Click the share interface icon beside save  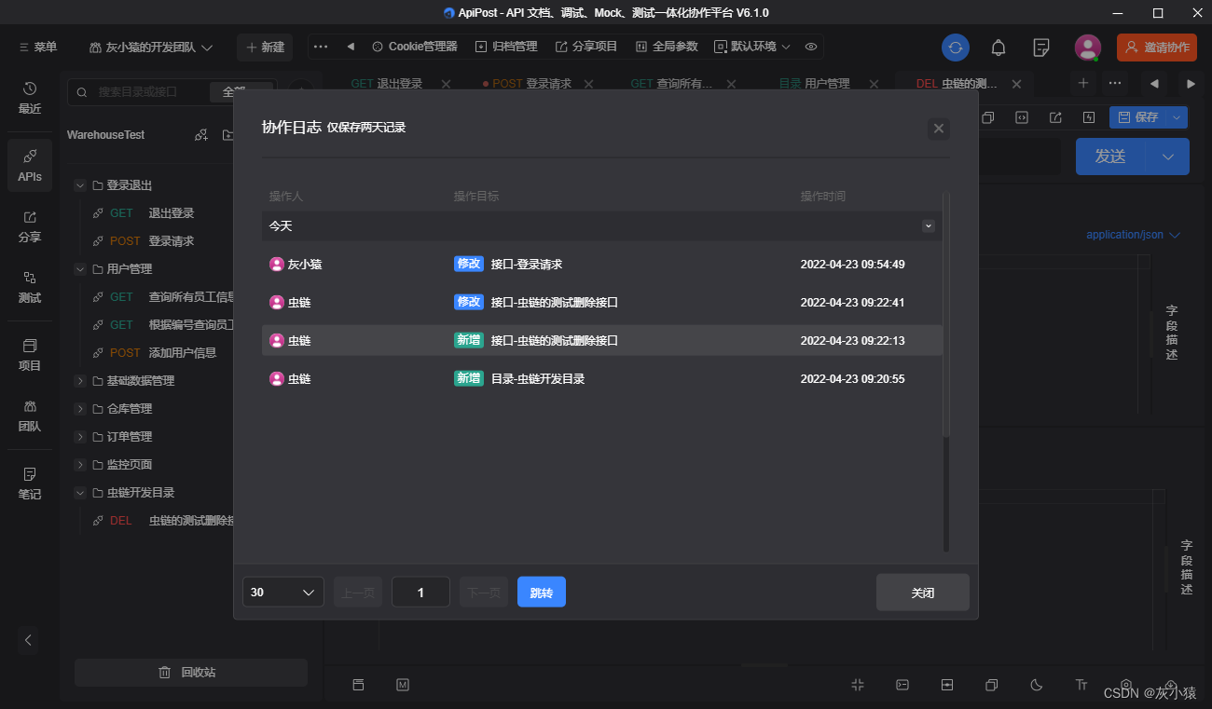tap(1055, 117)
